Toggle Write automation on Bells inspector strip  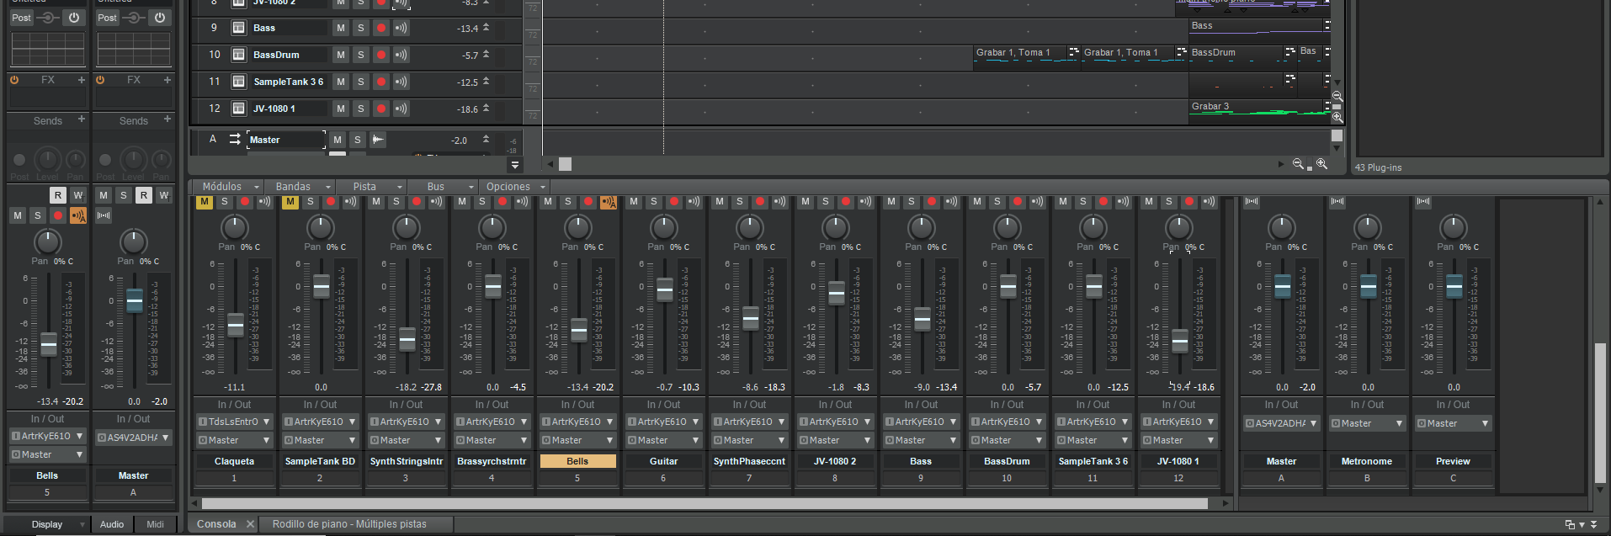coord(78,195)
